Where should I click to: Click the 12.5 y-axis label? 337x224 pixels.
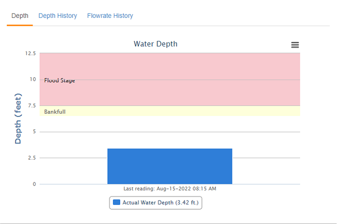(x=30, y=54)
